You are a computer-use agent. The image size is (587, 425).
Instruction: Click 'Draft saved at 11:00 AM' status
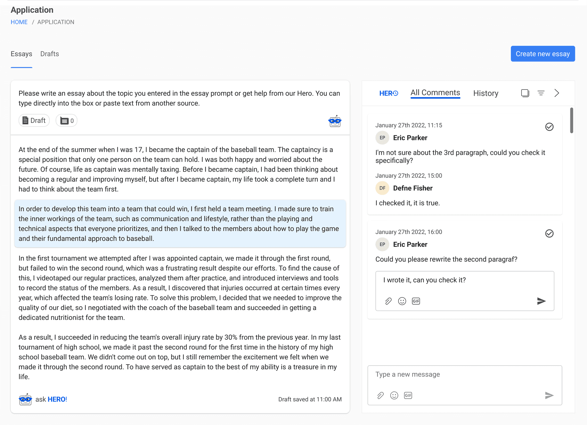click(310, 399)
